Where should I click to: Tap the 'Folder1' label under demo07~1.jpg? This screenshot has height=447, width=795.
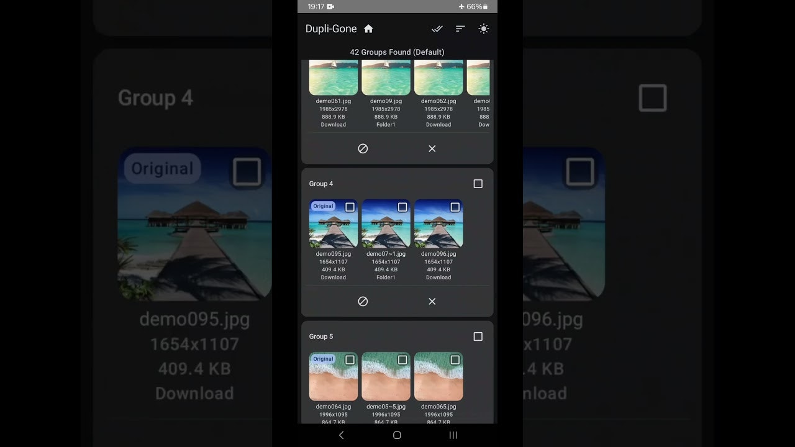386,278
